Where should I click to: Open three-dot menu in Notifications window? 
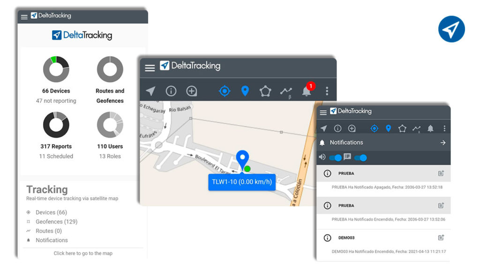pyautogui.click(x=444, y=128)
